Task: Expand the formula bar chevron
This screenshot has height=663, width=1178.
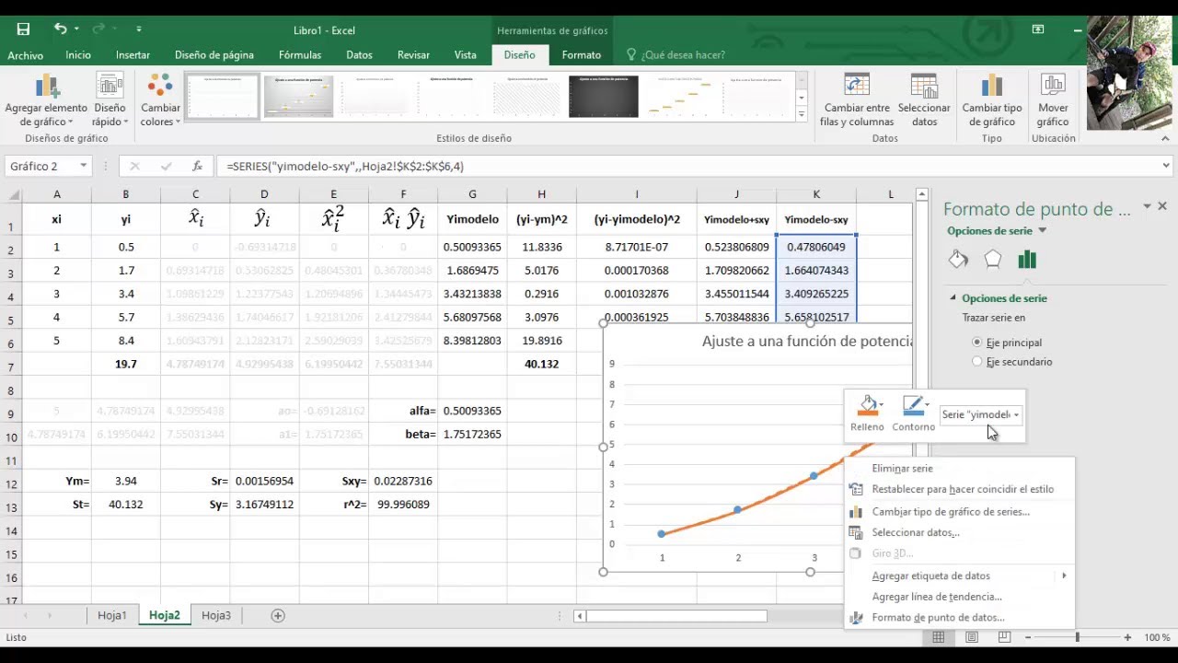Action: point(1166,167)
